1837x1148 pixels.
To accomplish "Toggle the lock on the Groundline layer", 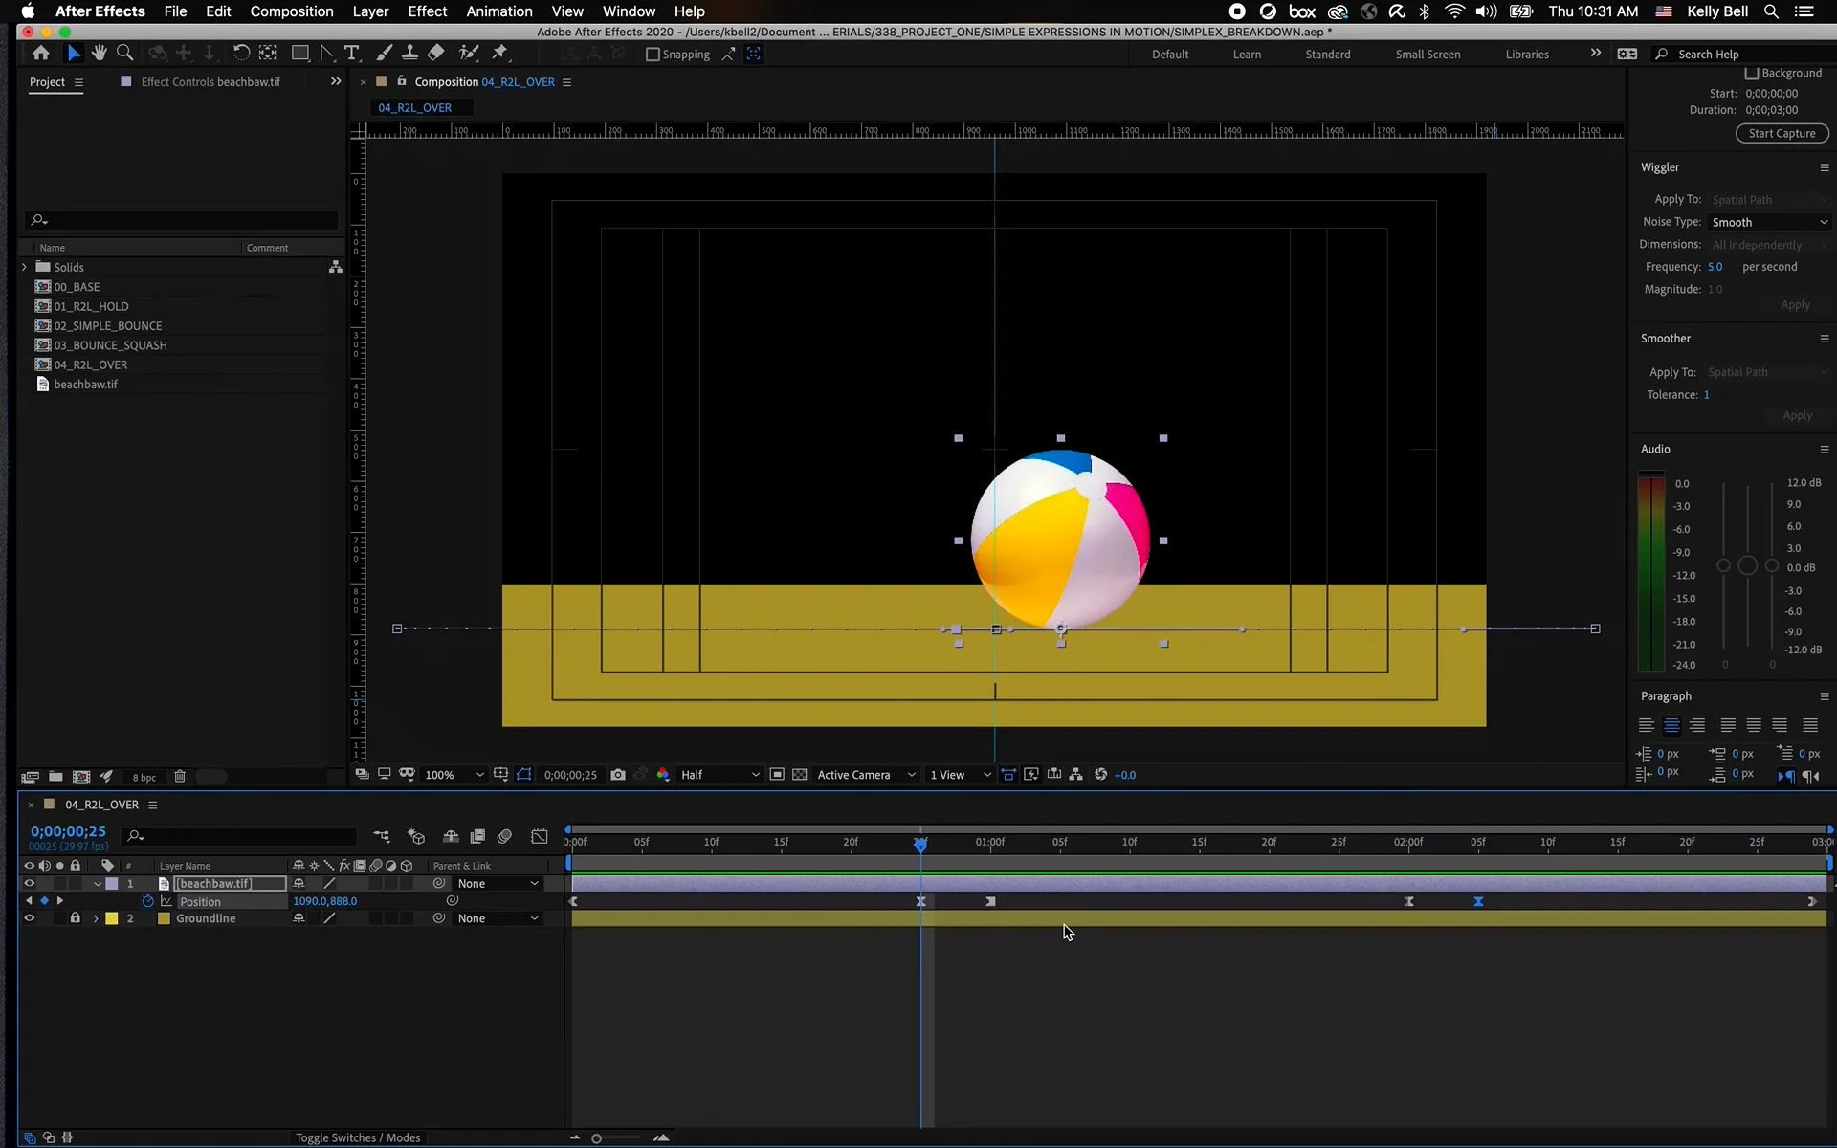I will coord(76,918).
